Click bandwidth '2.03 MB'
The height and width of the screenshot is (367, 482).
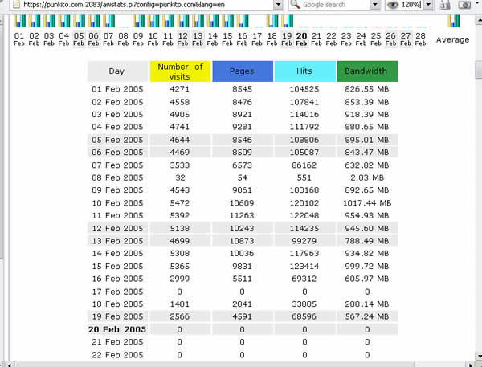(367, 177)
